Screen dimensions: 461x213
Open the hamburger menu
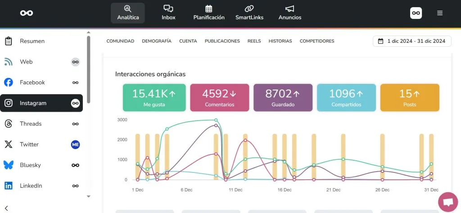click(x=440, y=13)
